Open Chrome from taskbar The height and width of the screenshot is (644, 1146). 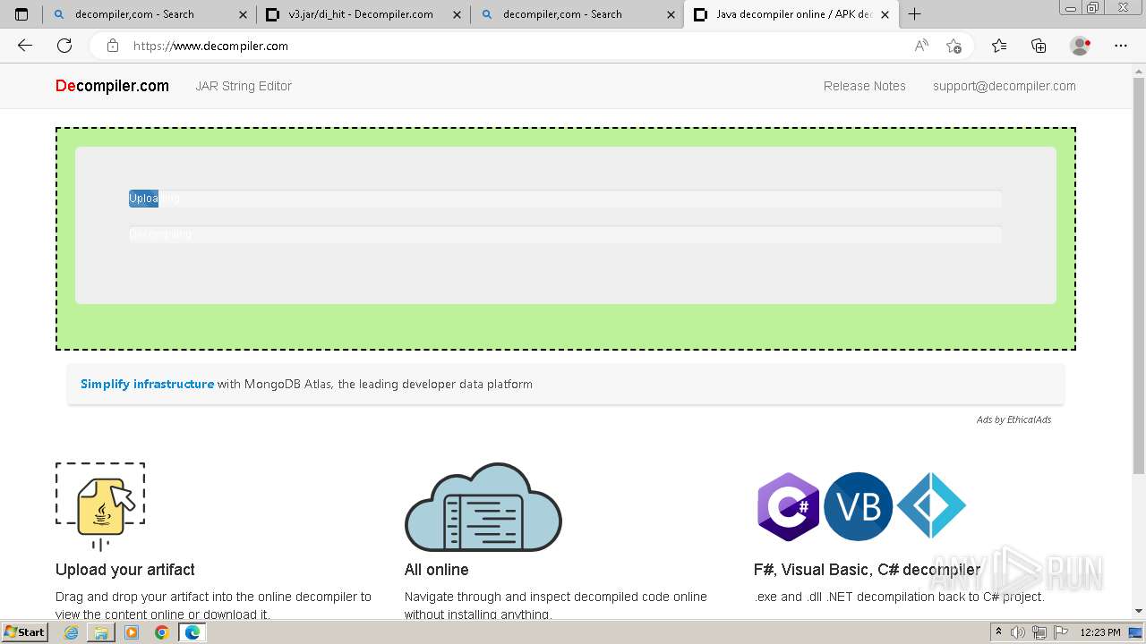click(161, 632)
